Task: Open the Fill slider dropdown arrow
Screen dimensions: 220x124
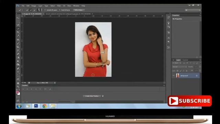Action: click(x=200, y=71)
